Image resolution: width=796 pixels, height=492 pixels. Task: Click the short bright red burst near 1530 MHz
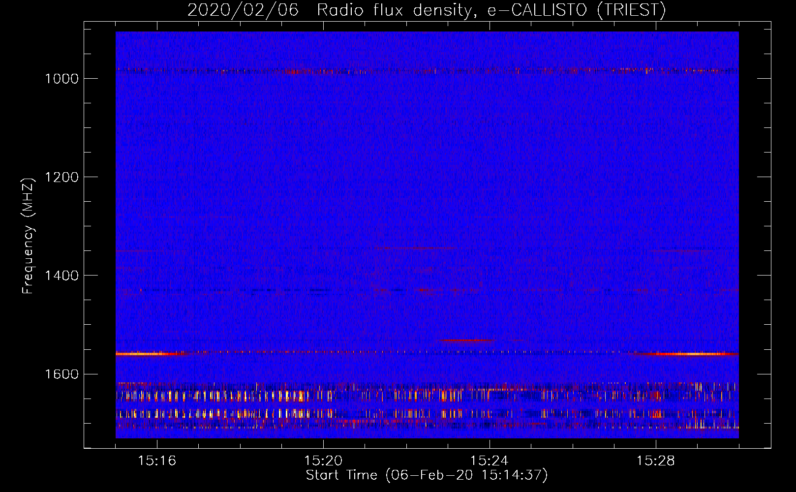pyautogui.click(x=465, y=340)
